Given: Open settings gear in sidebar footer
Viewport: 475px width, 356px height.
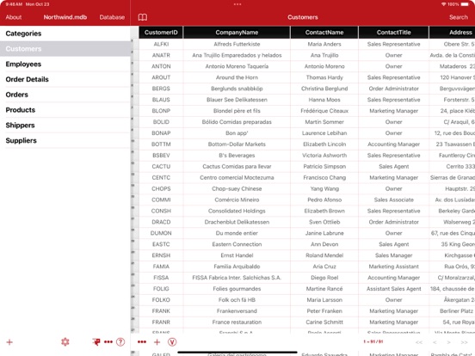Looking at the screenshot, I should pos(65,342).
